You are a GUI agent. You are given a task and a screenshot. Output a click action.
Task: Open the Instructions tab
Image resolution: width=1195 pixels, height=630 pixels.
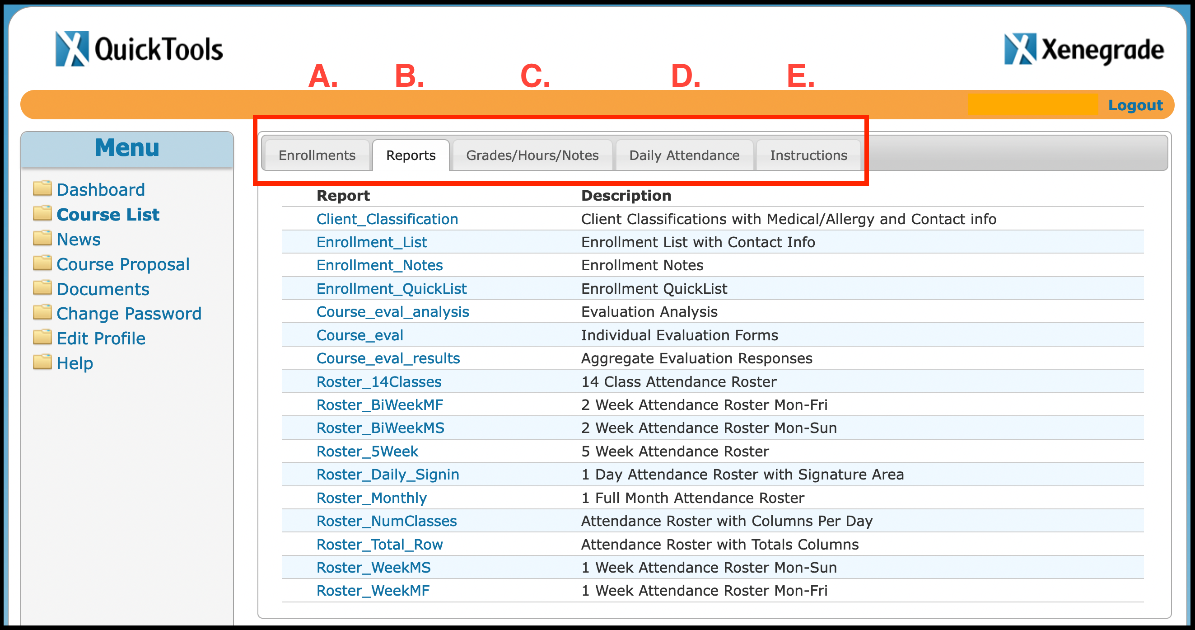coord(808,155)
